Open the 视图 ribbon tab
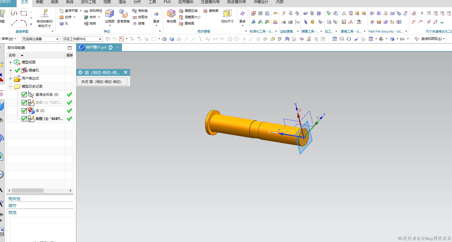Screen dimensions: 452x242 click(x=107, y=2)
